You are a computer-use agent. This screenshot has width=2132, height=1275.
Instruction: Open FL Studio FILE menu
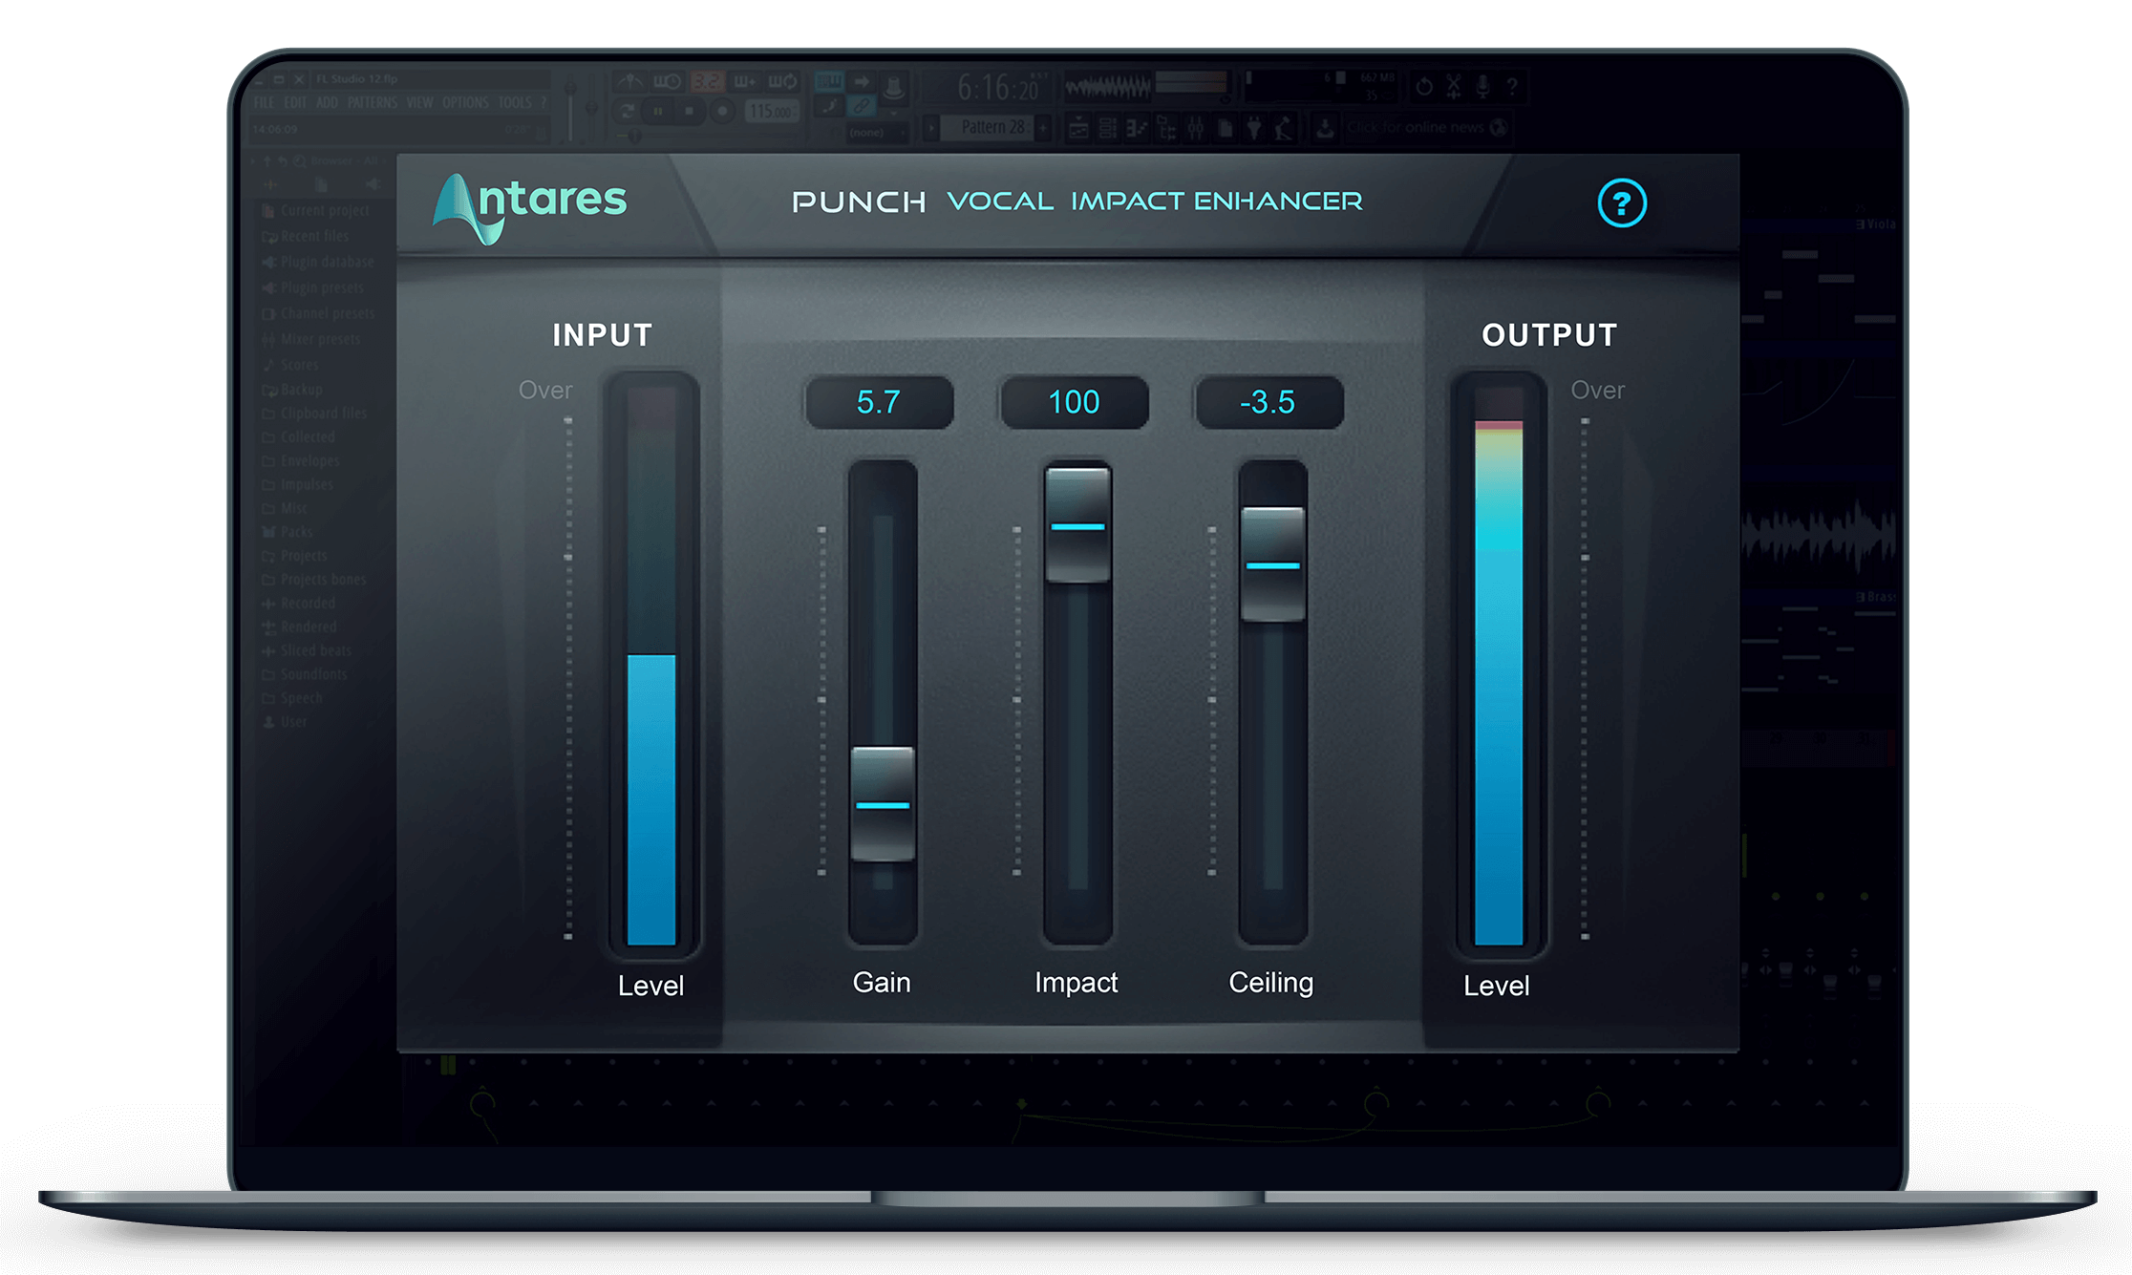(x=264, y=102)
